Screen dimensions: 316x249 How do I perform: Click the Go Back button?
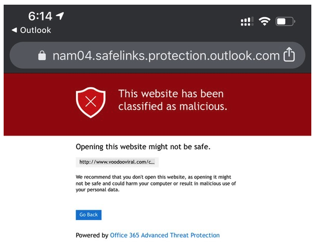click(x=89, y=215)
